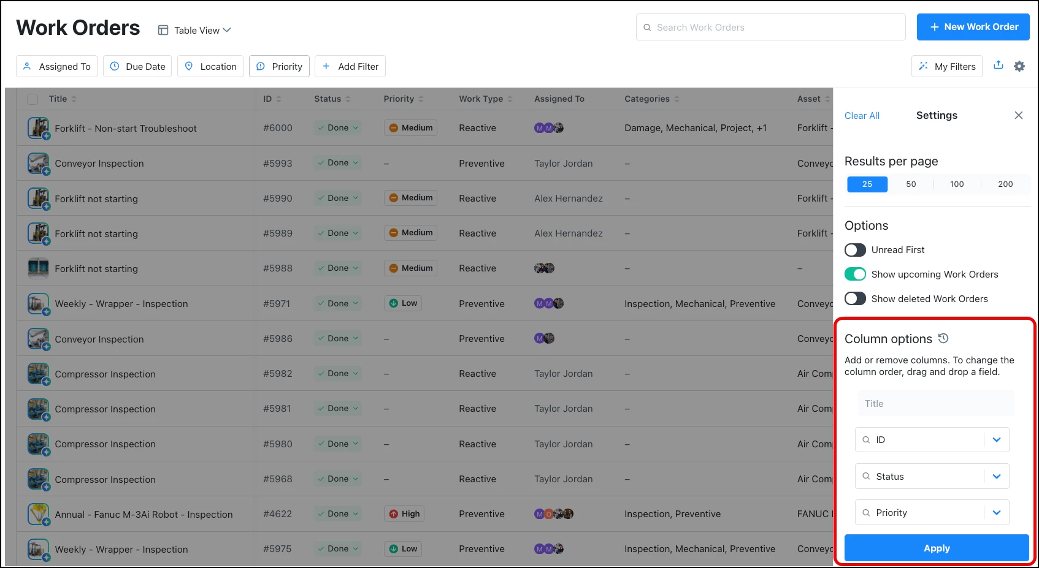
Task: Click Taylor Jordan on work order #5980
Action: tap(563, 444)
